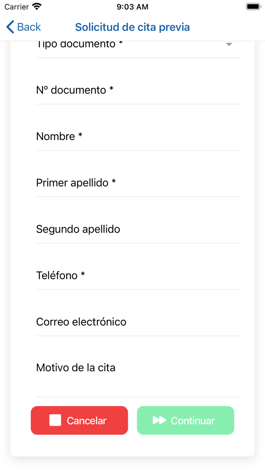265x472 pixels.
Task: Select the Teléfono input field
Action: click(139, 275)
